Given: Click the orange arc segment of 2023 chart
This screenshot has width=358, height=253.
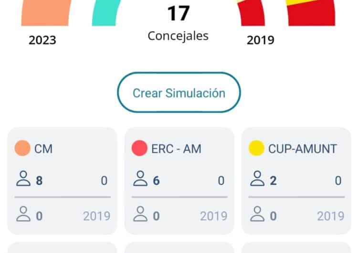Looking at the screenshot, I should (46, 13).
